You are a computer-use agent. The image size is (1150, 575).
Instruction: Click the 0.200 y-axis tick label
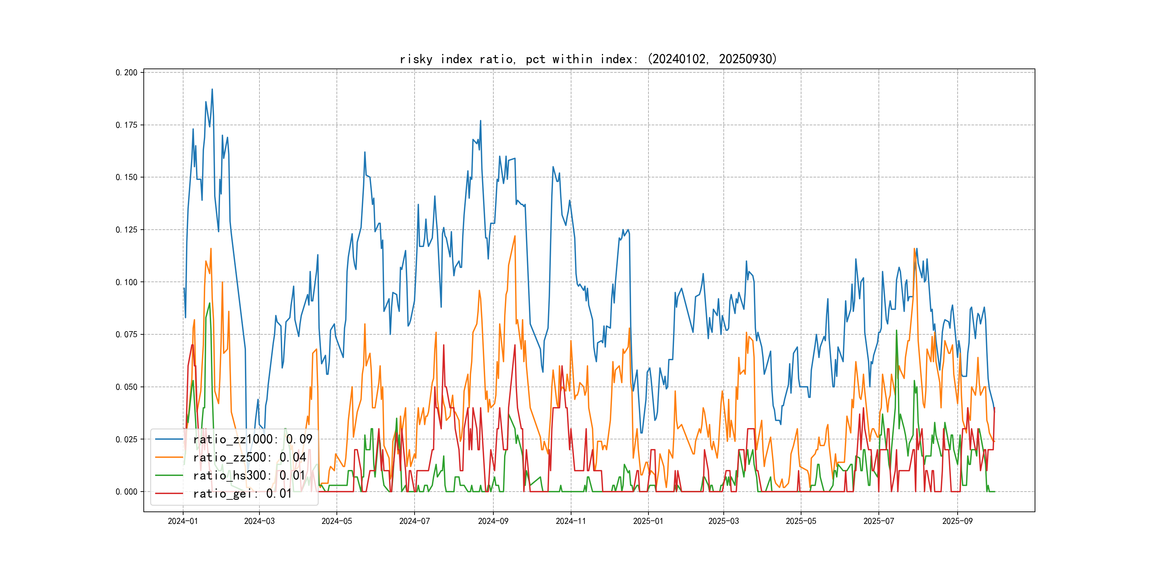point(126,72)
